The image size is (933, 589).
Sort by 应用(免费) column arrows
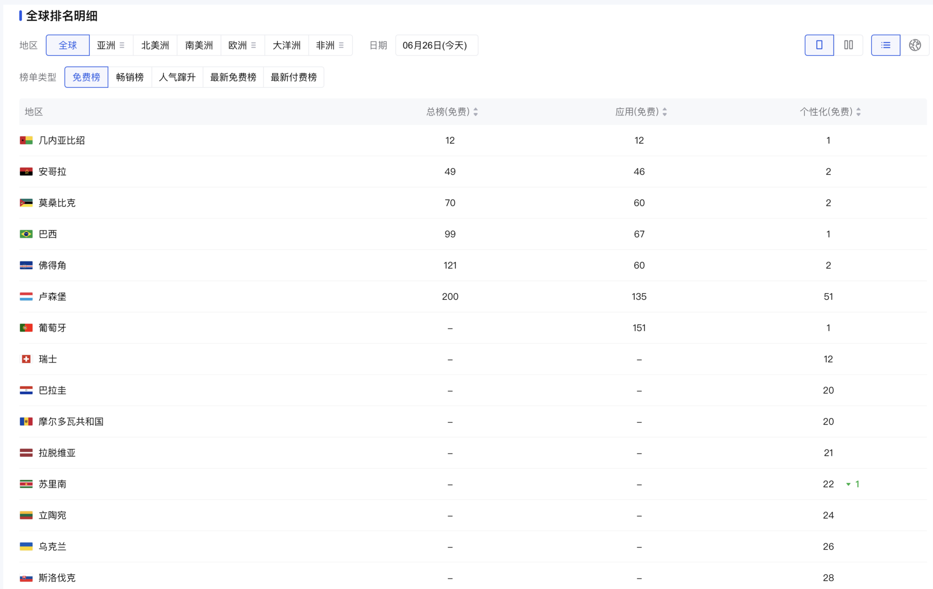click(665, 112)
